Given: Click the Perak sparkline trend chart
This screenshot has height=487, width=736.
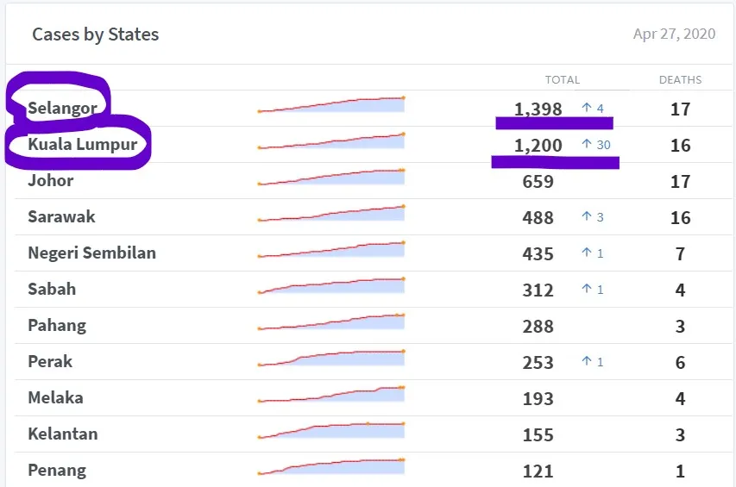Looking at the screenshot, I should pos(331,358).
